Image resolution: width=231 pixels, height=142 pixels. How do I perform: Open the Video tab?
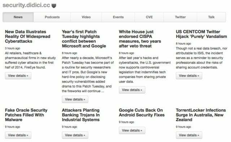[x=86, y=17]
